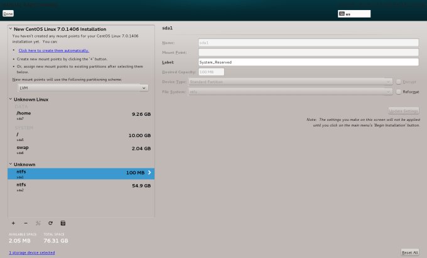Select the ntfs 100 MB sda1 row
427x258 pixels.
click(81, 173)
